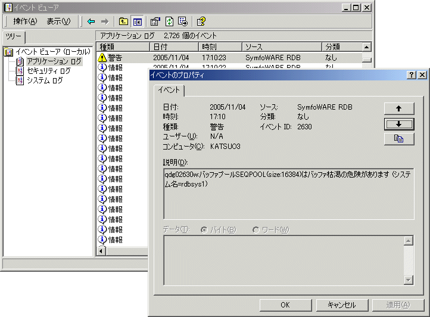Click the question mark help button in dialog
Screen dimensions: 430x317
(x=412, y=75)
